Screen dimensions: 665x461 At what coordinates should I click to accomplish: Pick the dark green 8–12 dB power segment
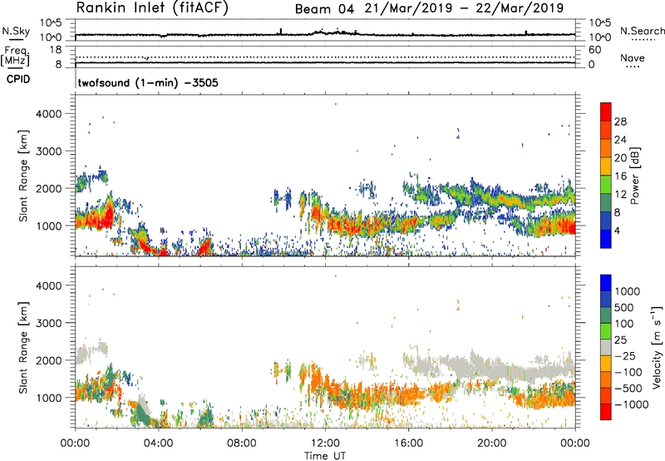pyautogui.click(x=606, y=203)
